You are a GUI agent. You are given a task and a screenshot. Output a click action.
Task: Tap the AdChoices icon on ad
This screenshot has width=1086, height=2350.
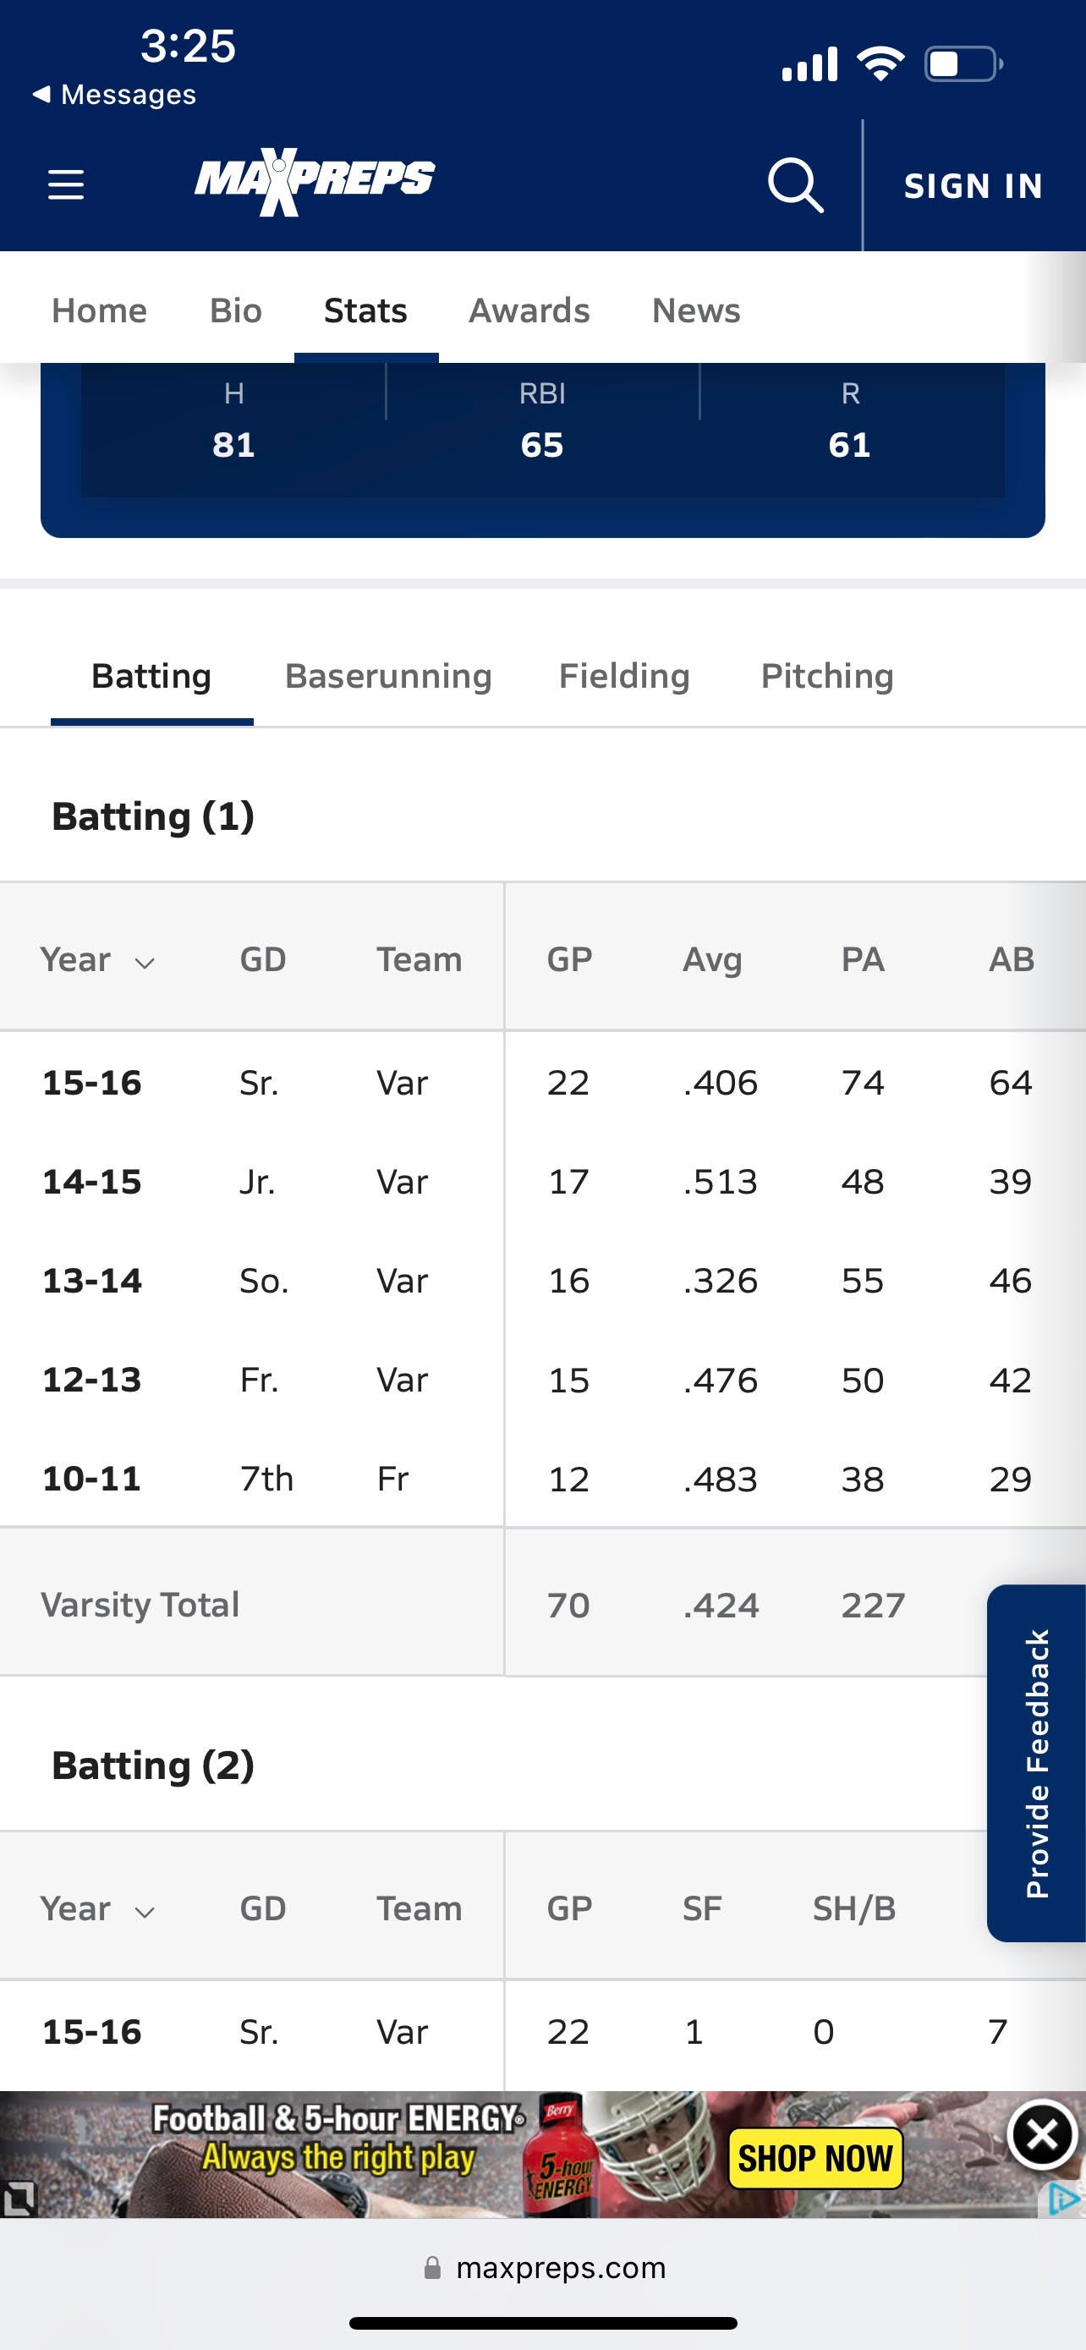(x=1063, y=2199)
